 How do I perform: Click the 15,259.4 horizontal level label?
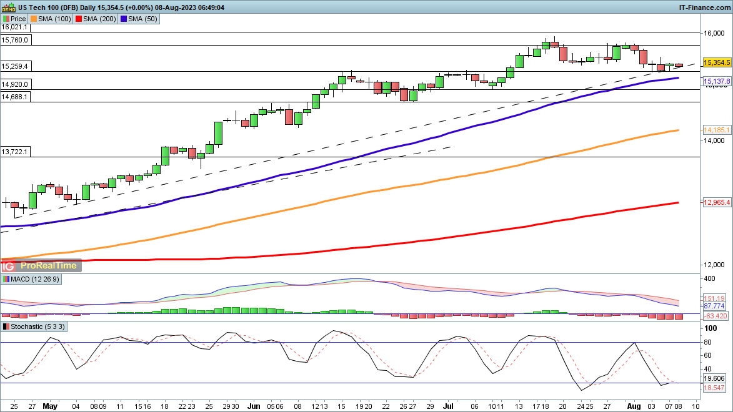point(16,66)
